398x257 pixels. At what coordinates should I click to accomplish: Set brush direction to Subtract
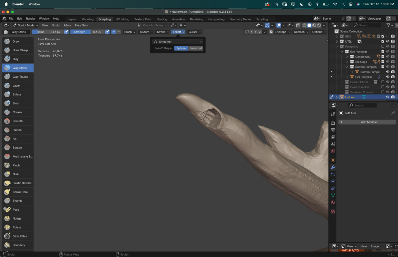click(x=118, y=32)
